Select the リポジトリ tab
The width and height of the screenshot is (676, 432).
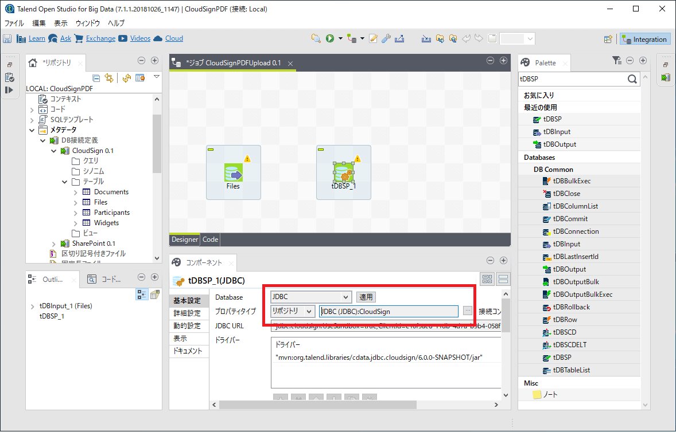tap(56, 63)
